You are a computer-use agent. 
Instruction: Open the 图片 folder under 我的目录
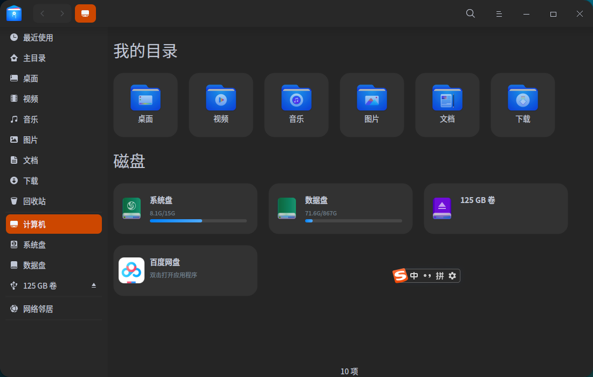click(371, 104)
